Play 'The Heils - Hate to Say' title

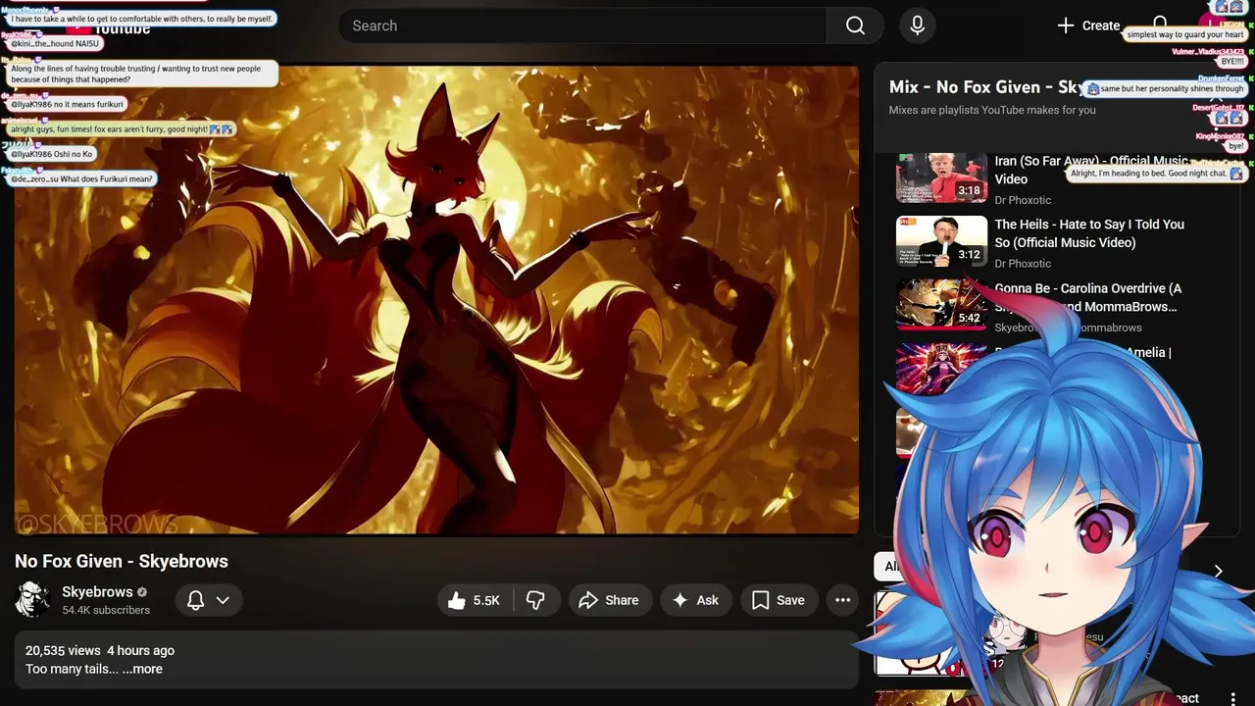tap(1089, 233)
